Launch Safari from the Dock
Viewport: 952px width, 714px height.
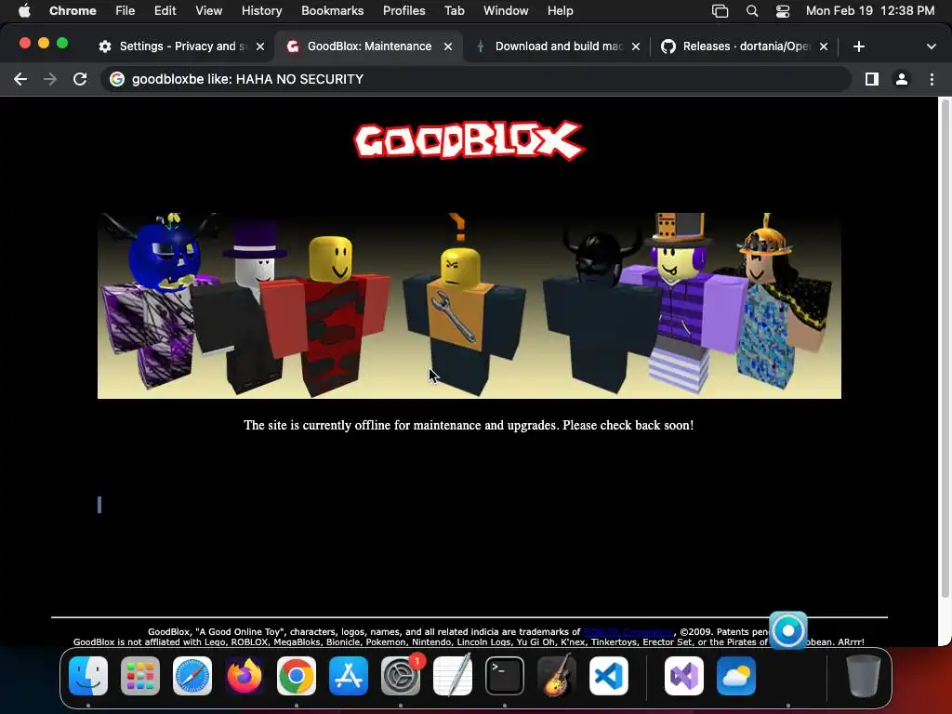192,676
